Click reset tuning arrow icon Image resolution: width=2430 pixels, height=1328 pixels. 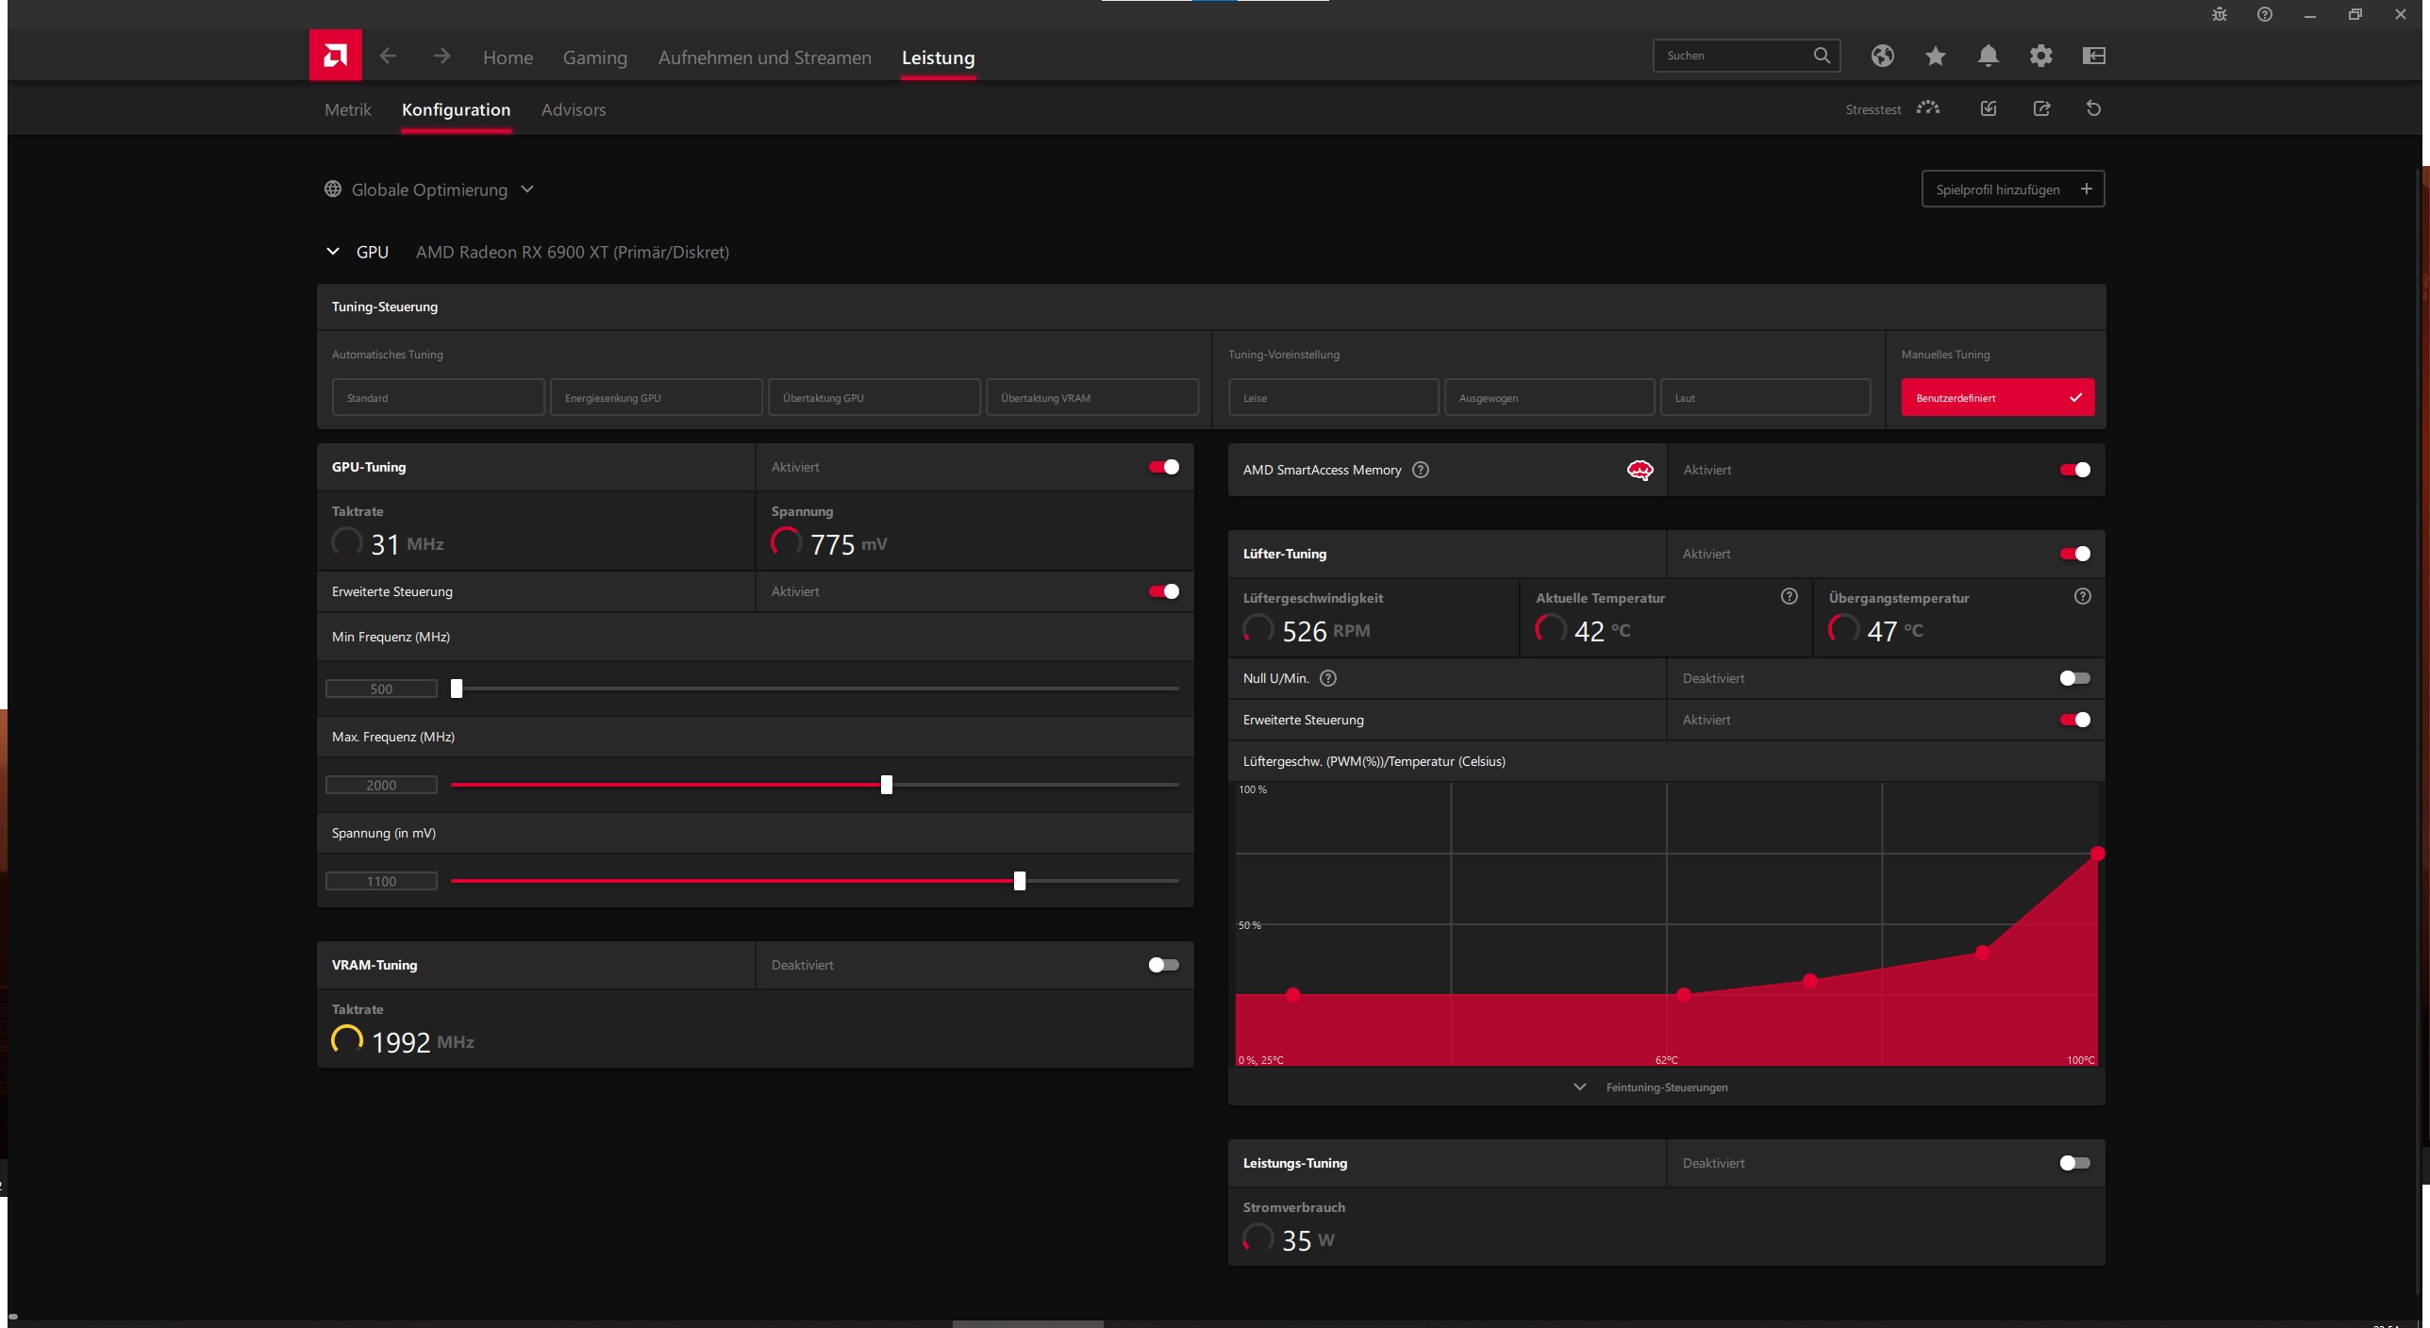coord(2093,108)
